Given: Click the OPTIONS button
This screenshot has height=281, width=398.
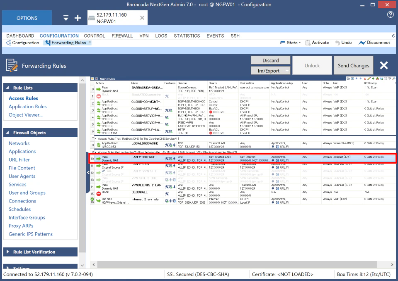Looking at the screenshot, I should (27, 18).
